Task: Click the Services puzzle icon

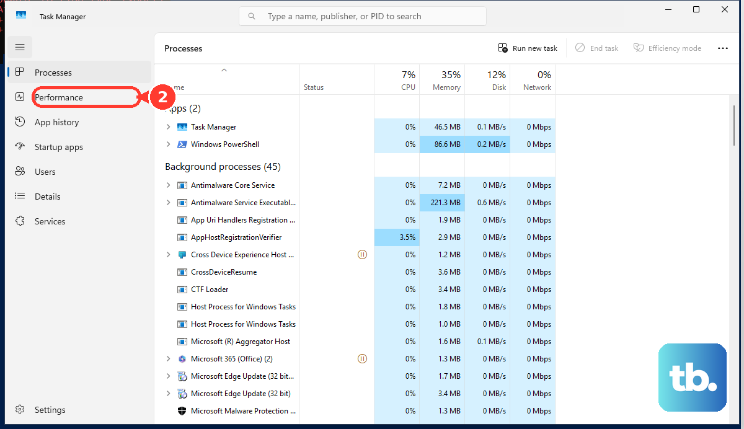Action: click(20, 221)
